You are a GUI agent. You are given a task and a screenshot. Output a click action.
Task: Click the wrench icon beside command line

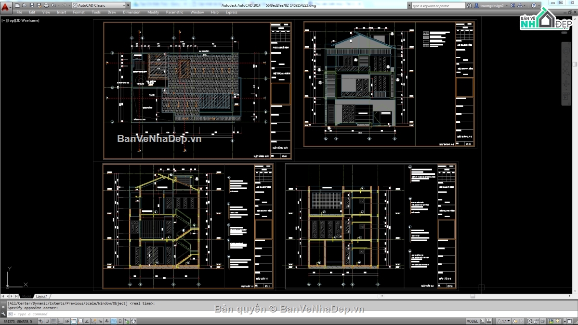[x=3, y=314]
